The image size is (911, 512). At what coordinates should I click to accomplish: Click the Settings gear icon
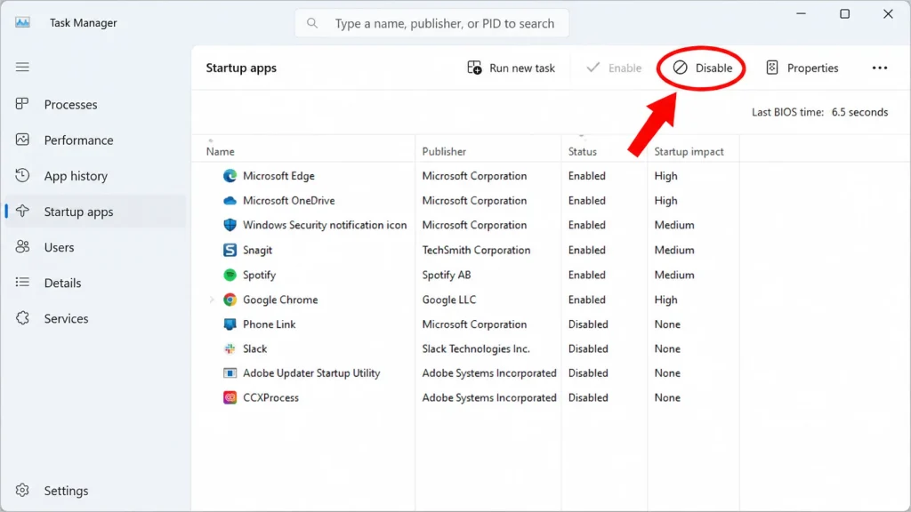22,491
